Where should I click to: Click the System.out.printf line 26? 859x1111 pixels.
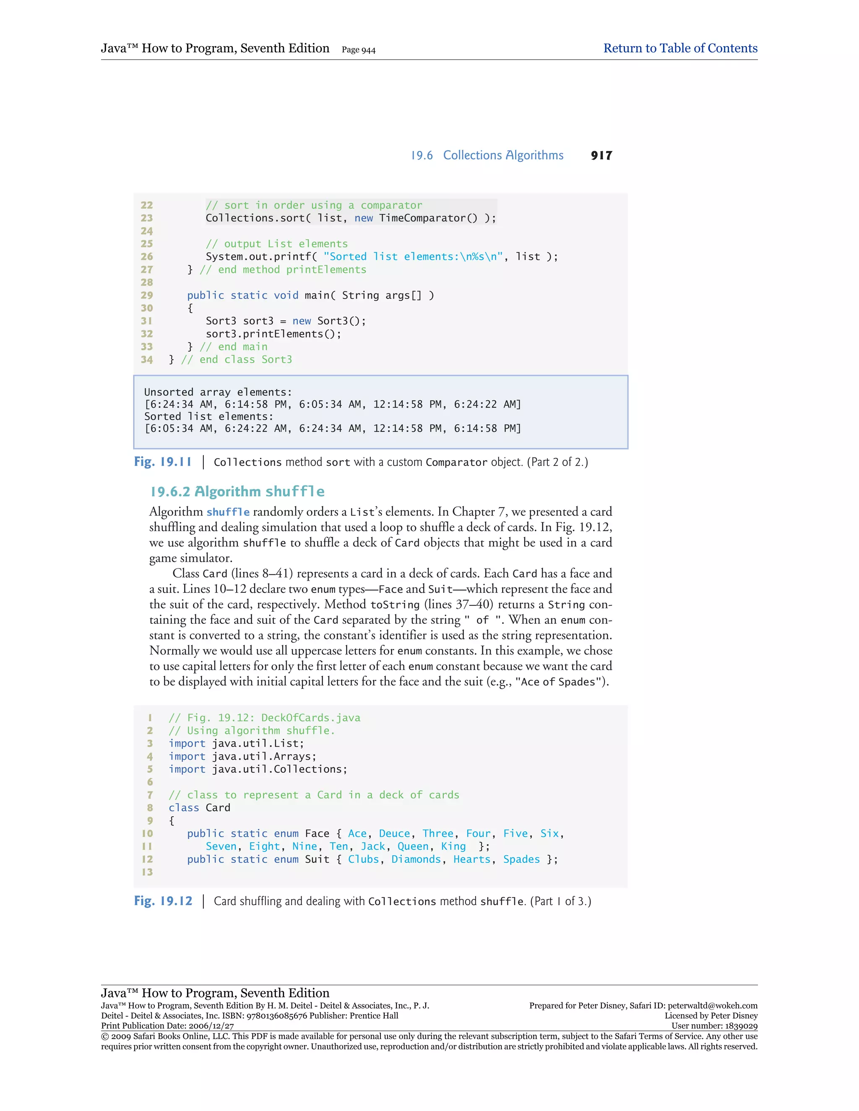coord(381,257)
